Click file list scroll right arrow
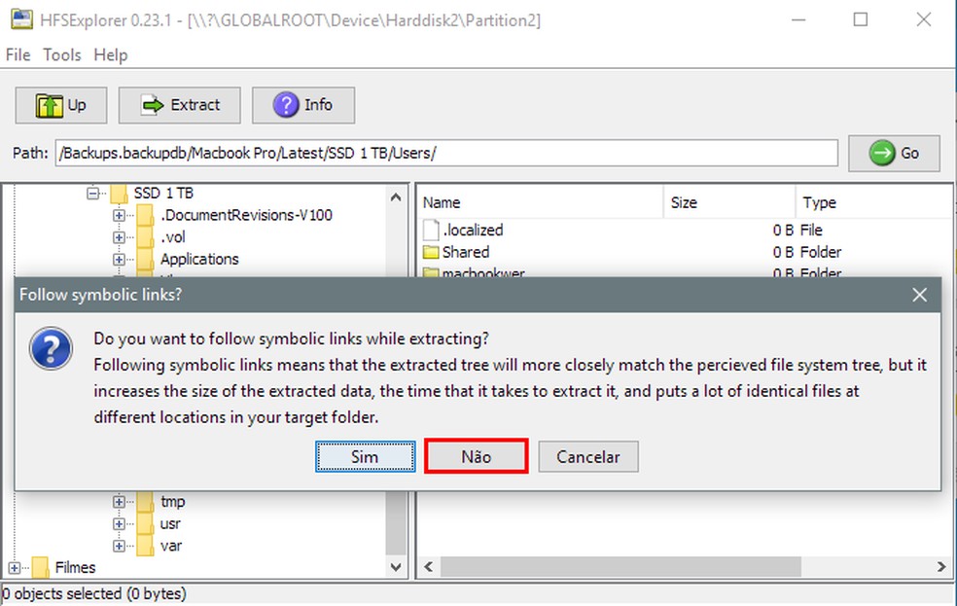 (x=941, y=567)
